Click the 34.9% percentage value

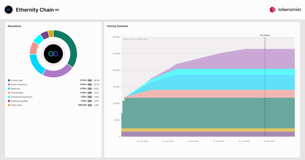pyautogui.click(x=96, y=80)
